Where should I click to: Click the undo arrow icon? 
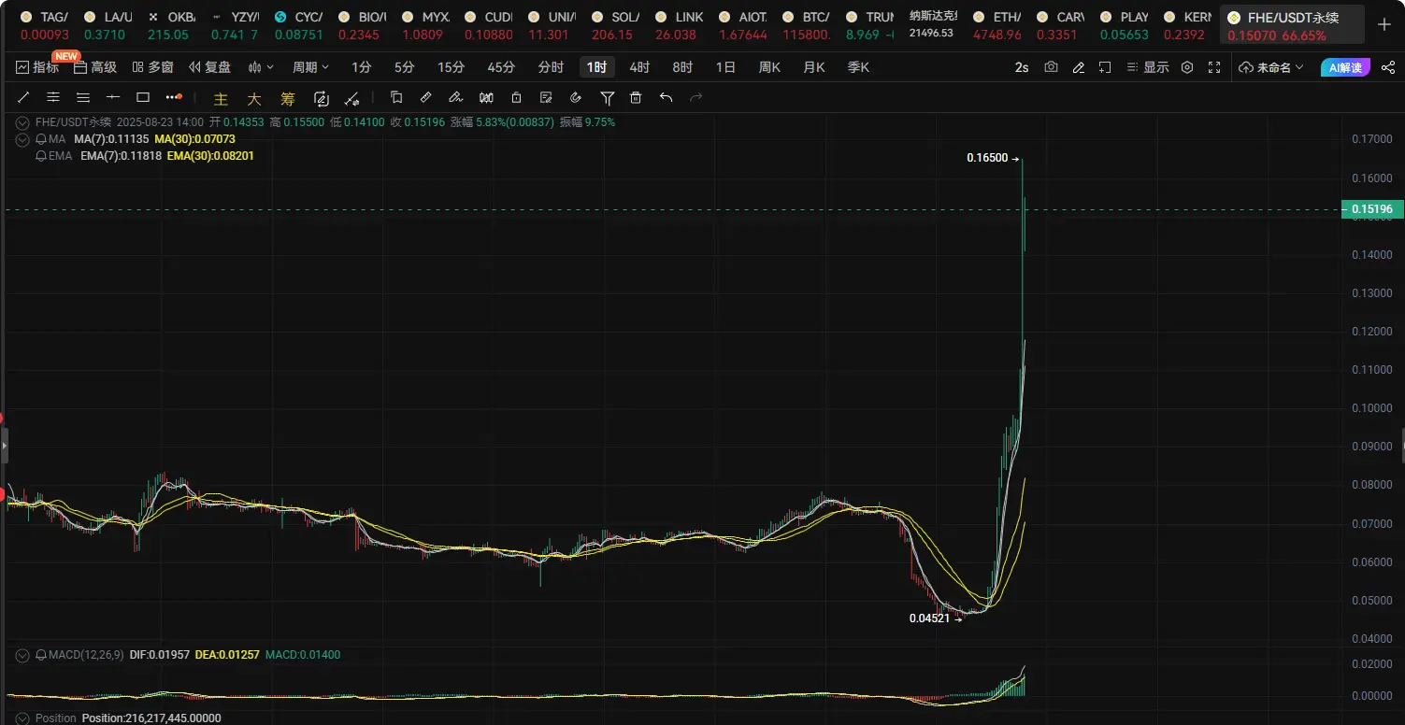[666, 97]
